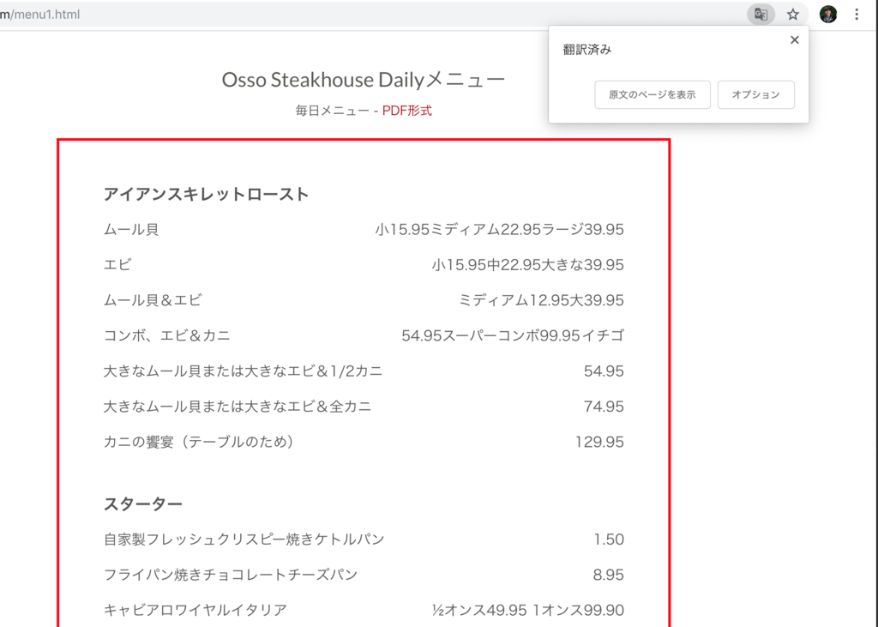This screenshot has width=878, height=627.
Task: Click the 1.50 price
Action: click(609, 539)
